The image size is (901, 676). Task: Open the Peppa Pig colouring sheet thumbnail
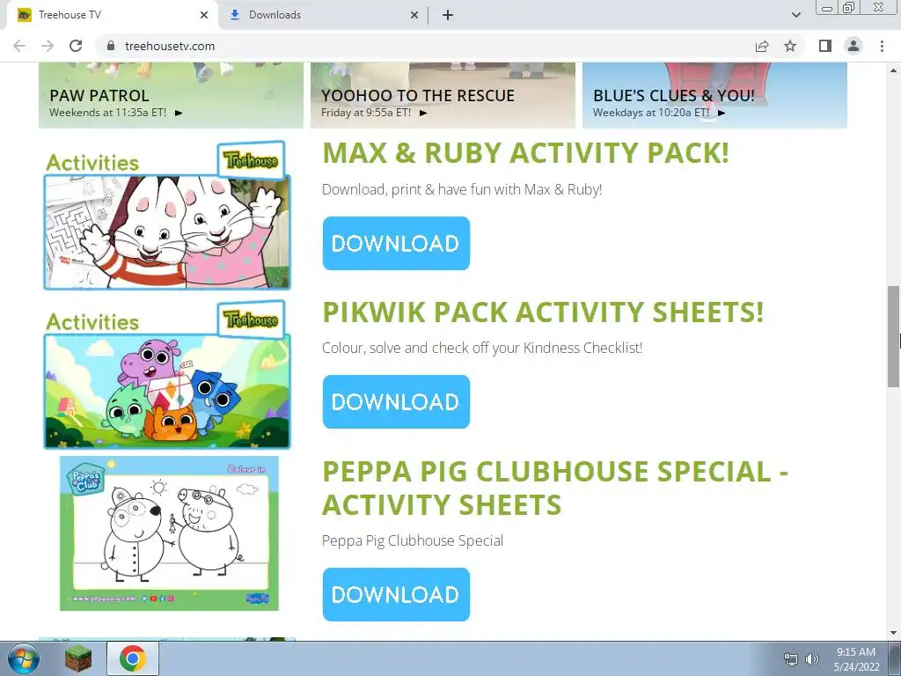169,533
